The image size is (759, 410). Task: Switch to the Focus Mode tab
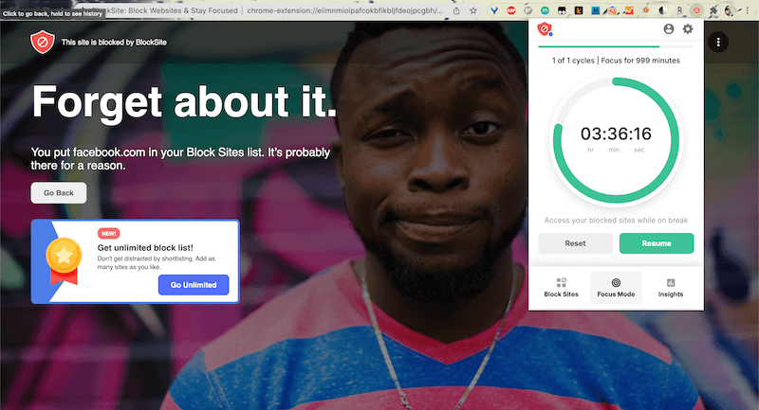point(616,287)
